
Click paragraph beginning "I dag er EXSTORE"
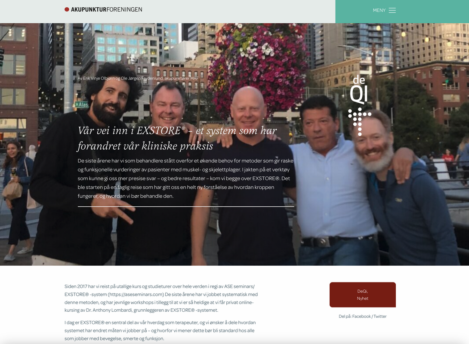160,331
